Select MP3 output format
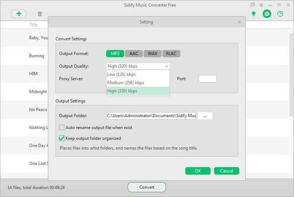The height and width of the screenshot is (197, 294). [x=115, y=53]
